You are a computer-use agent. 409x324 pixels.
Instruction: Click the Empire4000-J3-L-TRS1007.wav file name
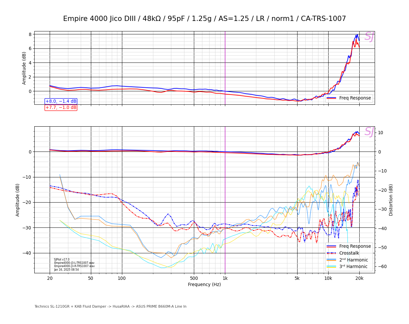(x=74, y=263)
